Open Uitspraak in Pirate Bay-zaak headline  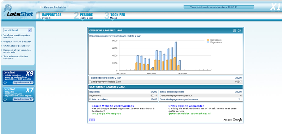17,42
